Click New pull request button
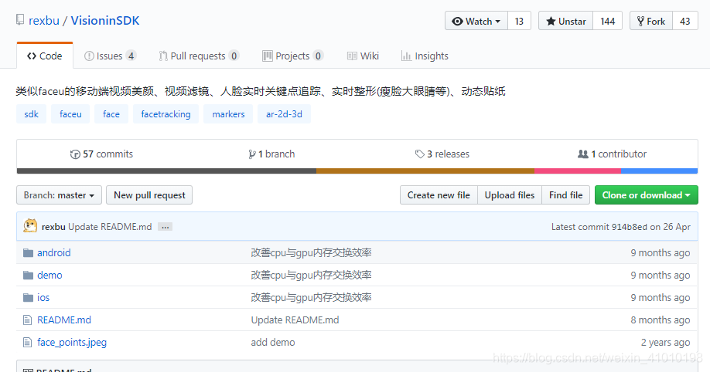710x372 pixels. (149, 195)
